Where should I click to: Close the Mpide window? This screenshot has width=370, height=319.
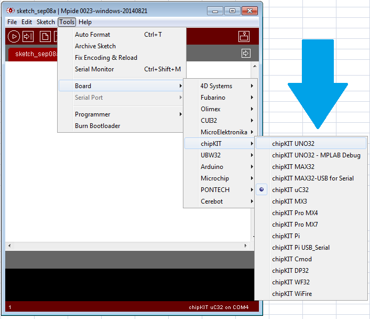pos(249,11)
